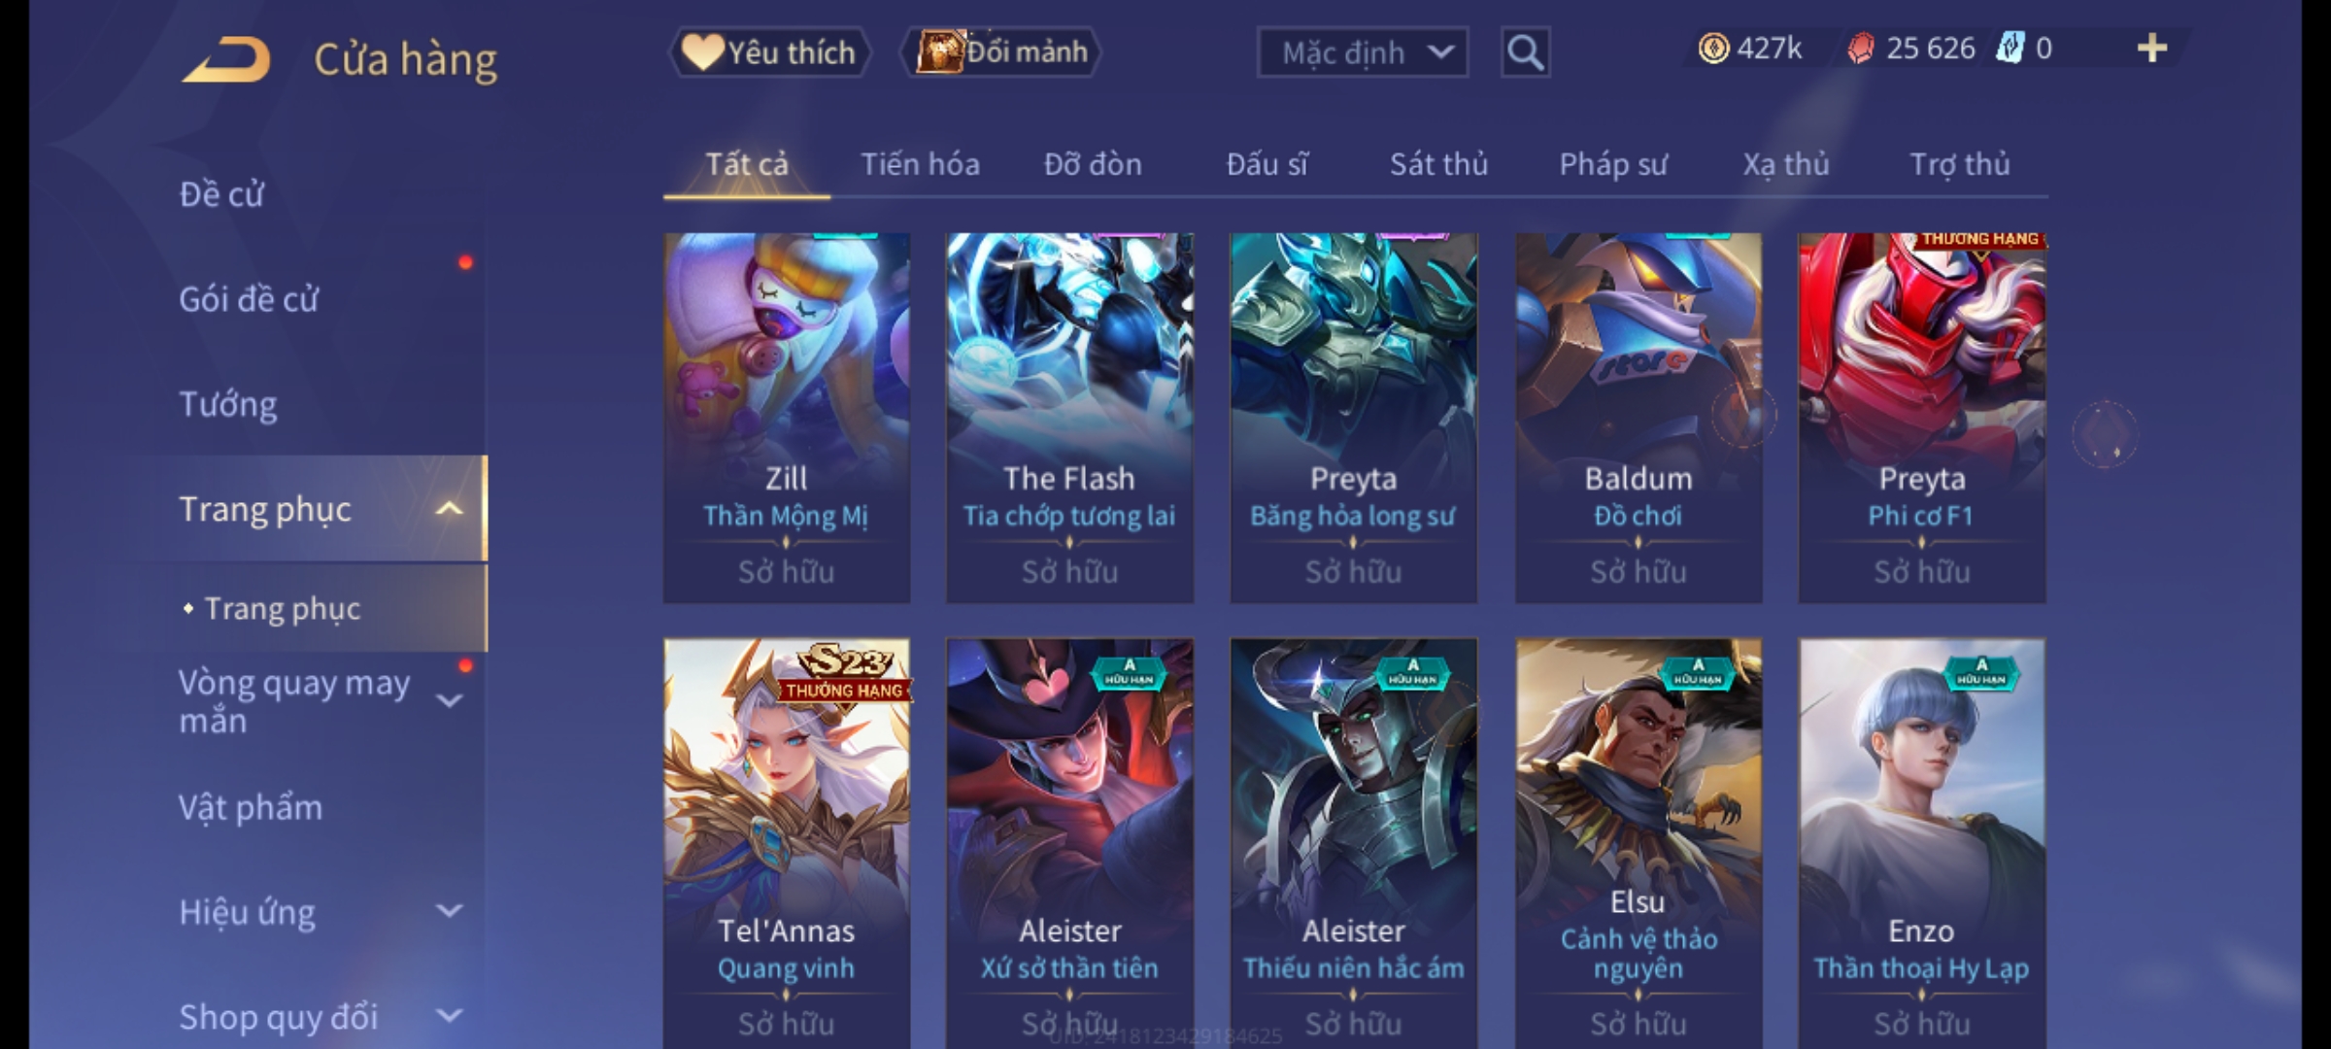Switch to the Pháp sư tab
This screenshot has height=1049, width=2331.
pyautogui.click(x=1612, y=164)
